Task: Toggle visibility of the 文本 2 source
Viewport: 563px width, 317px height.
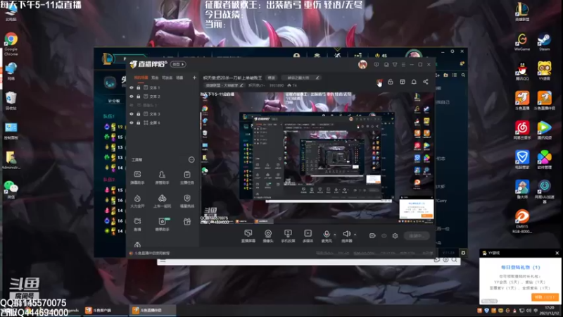Action: [x=132, y=97]
